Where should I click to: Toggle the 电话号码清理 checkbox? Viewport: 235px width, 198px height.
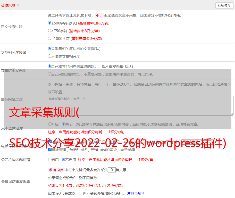pos(50,142)
